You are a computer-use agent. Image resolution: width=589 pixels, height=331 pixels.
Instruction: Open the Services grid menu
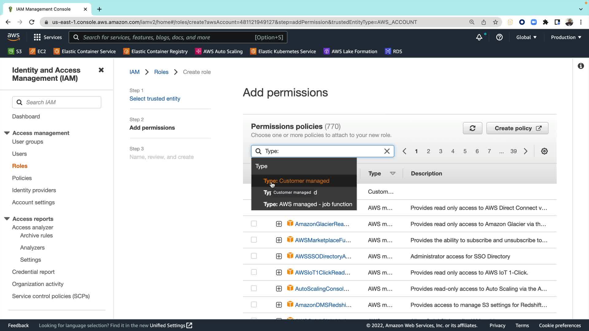click(37, 37)
